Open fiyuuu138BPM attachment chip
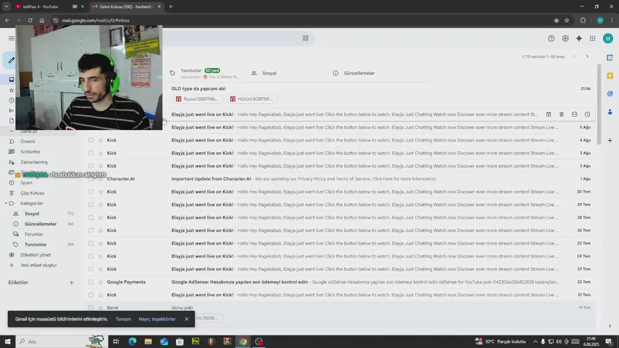 click(198, 99)
